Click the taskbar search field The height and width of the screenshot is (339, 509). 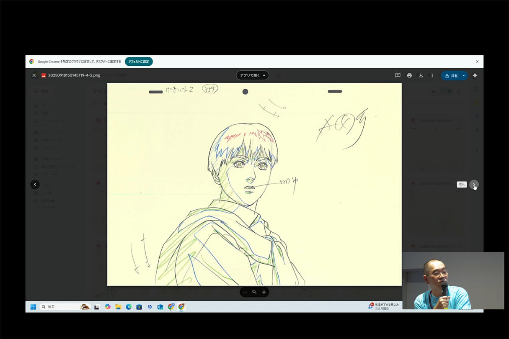click(x=63, y=306)
